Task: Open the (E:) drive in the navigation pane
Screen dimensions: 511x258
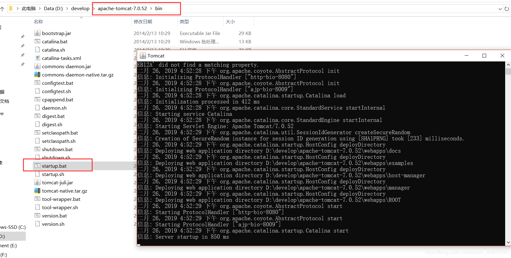Action: click(x=8, y=245)
